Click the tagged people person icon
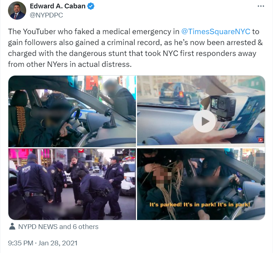Viewport: 273px width, 253px height. (12, 226)
